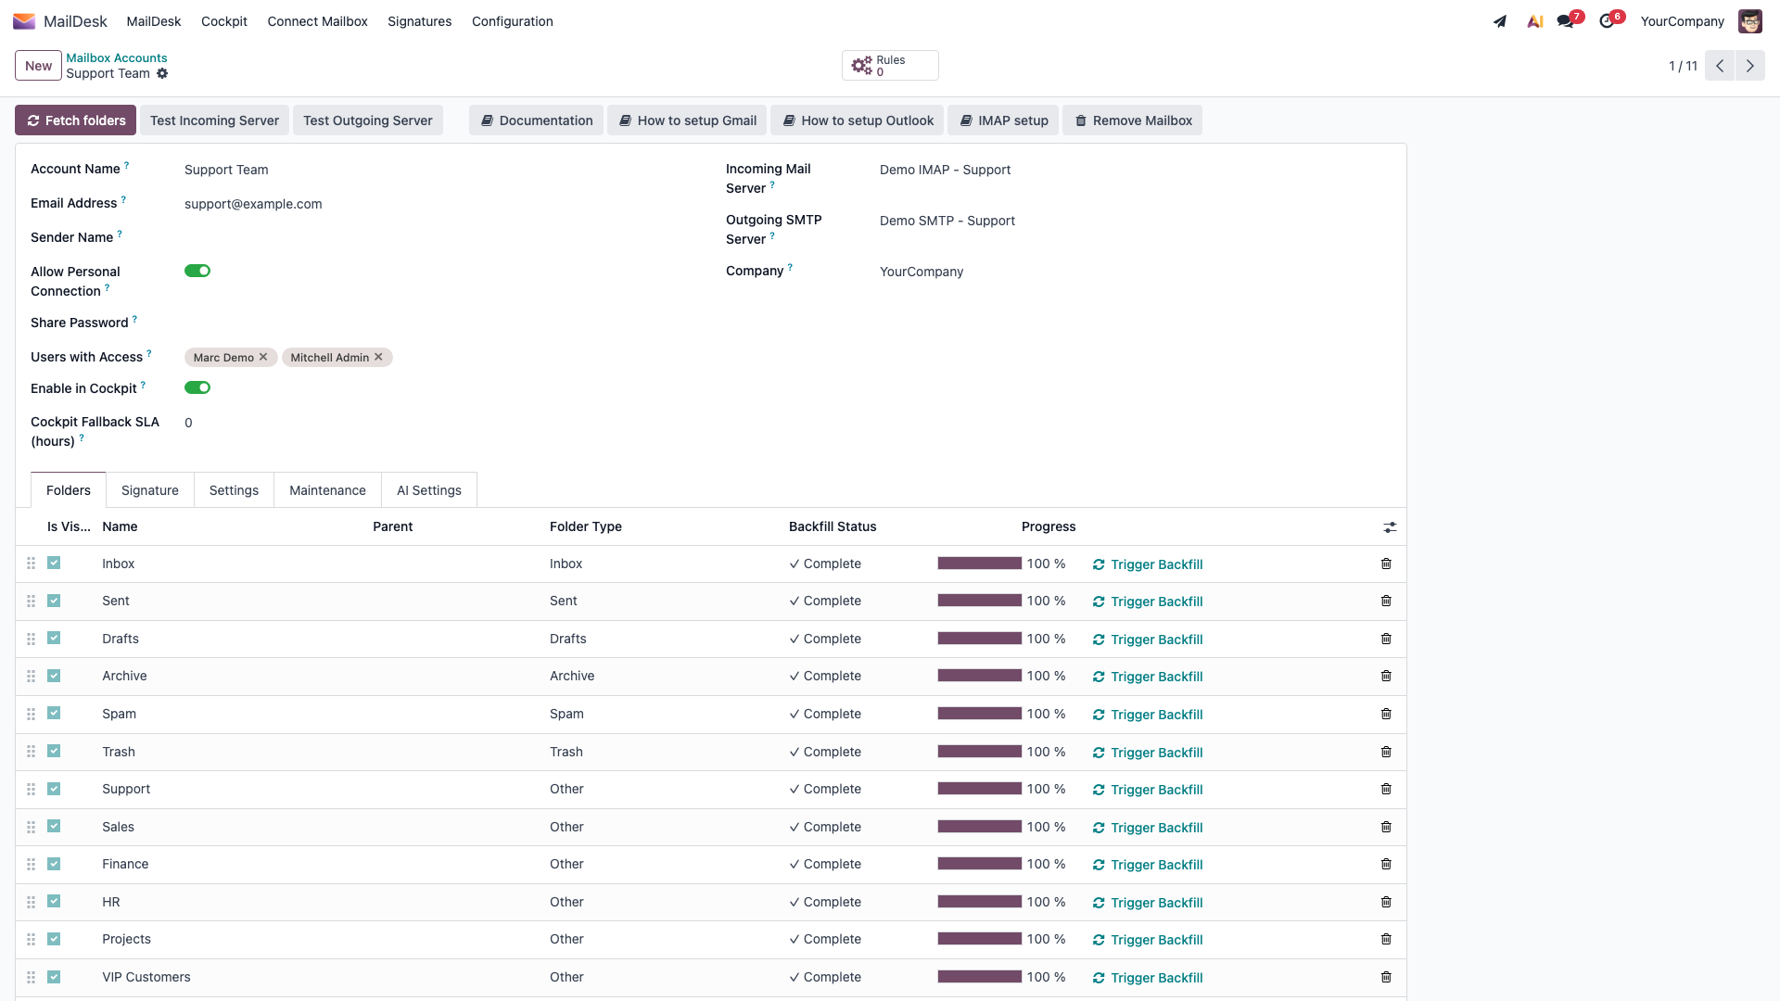This screenshot has height=1001, width=1780.
Task: Uncheck visibility for Archive folder
Action: (x=54, y=676)
